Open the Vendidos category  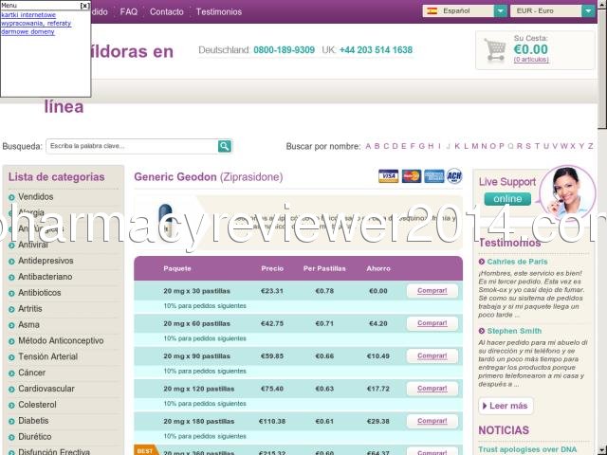36,197
